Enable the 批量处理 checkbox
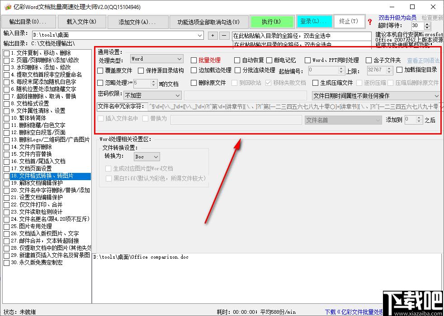444x316 pixels. (194, 60)
